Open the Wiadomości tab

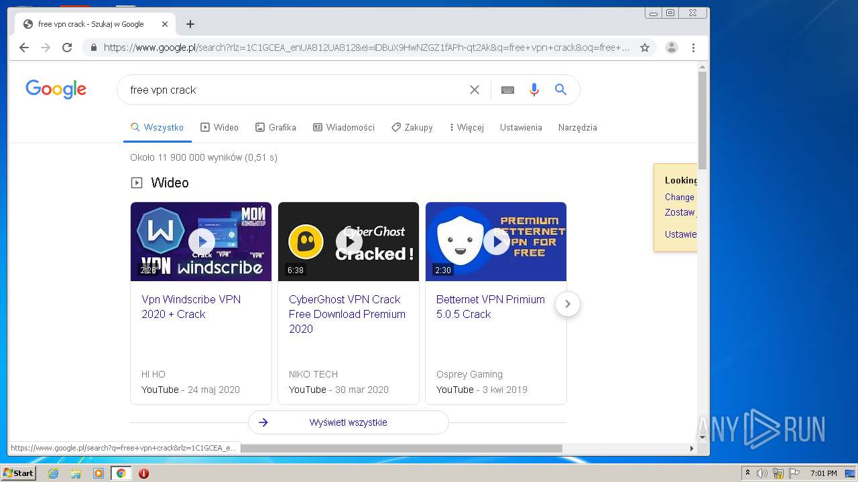tap(344, 127)
